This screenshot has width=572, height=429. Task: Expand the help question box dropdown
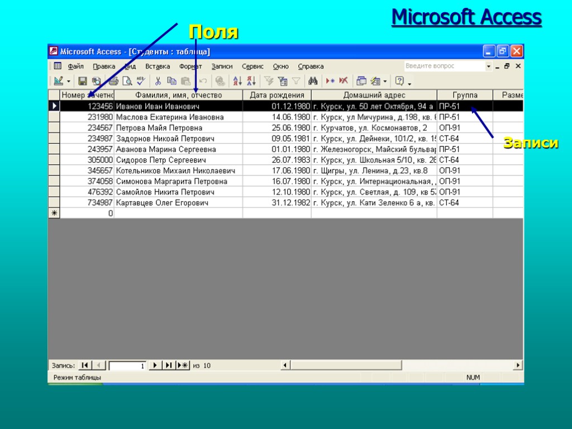(488, 66)
